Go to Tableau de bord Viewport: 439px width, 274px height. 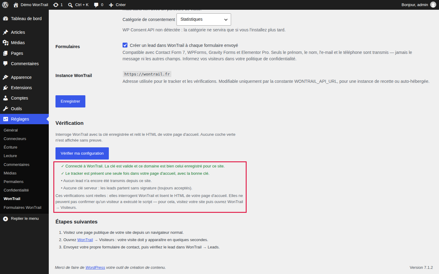click(x=24, y=19)
